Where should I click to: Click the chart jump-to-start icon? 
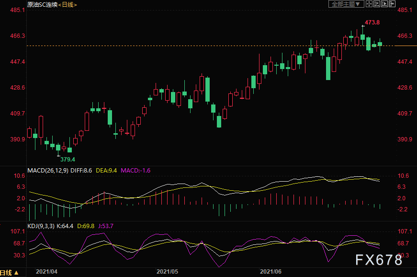tap(377, 4)
